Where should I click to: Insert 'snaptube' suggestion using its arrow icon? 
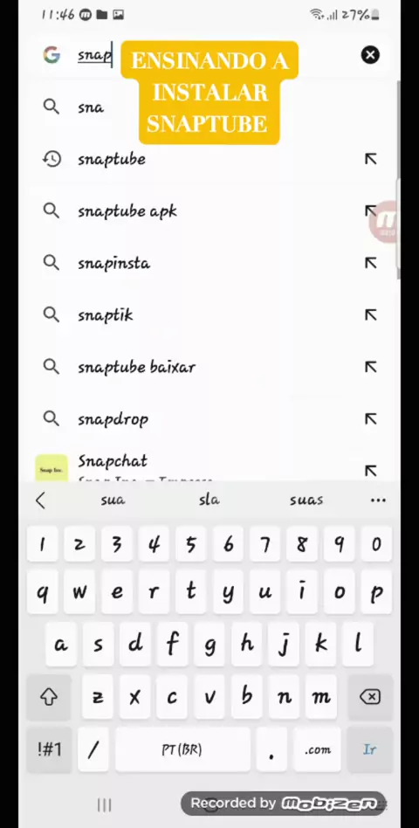[370, 159]
